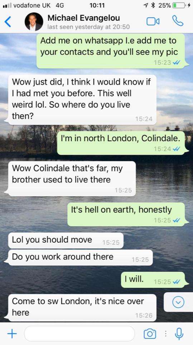The width and height of the screenshot is (193, 345).
Task: Tap the Bluetooth status icon
Action: [x=153, y=5]
